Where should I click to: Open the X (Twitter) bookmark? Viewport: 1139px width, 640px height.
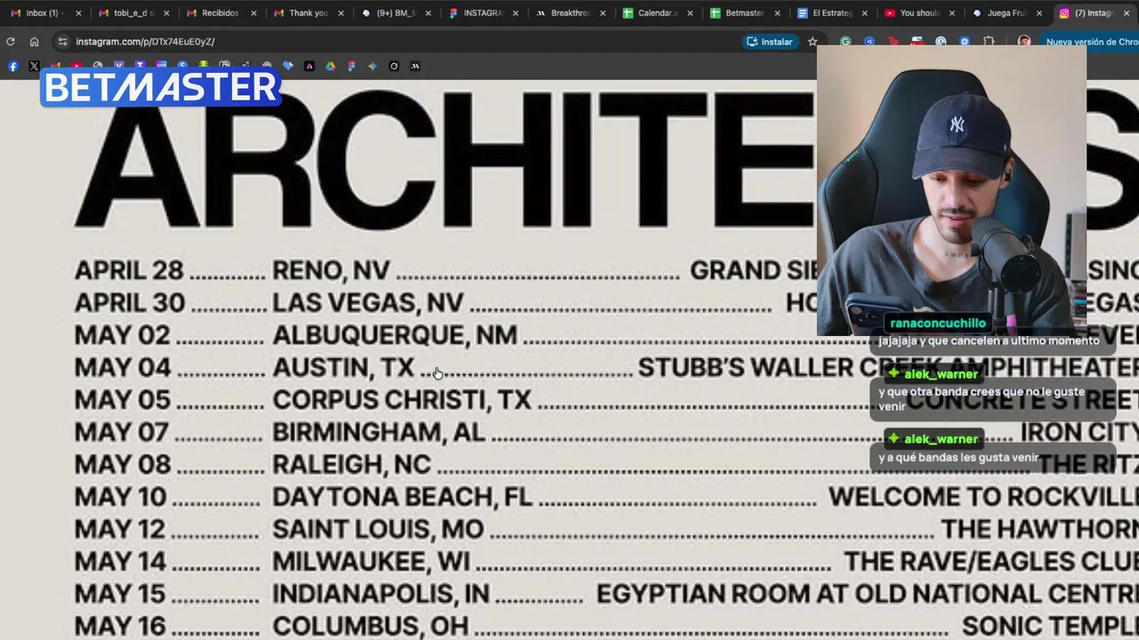click(34, 66)
